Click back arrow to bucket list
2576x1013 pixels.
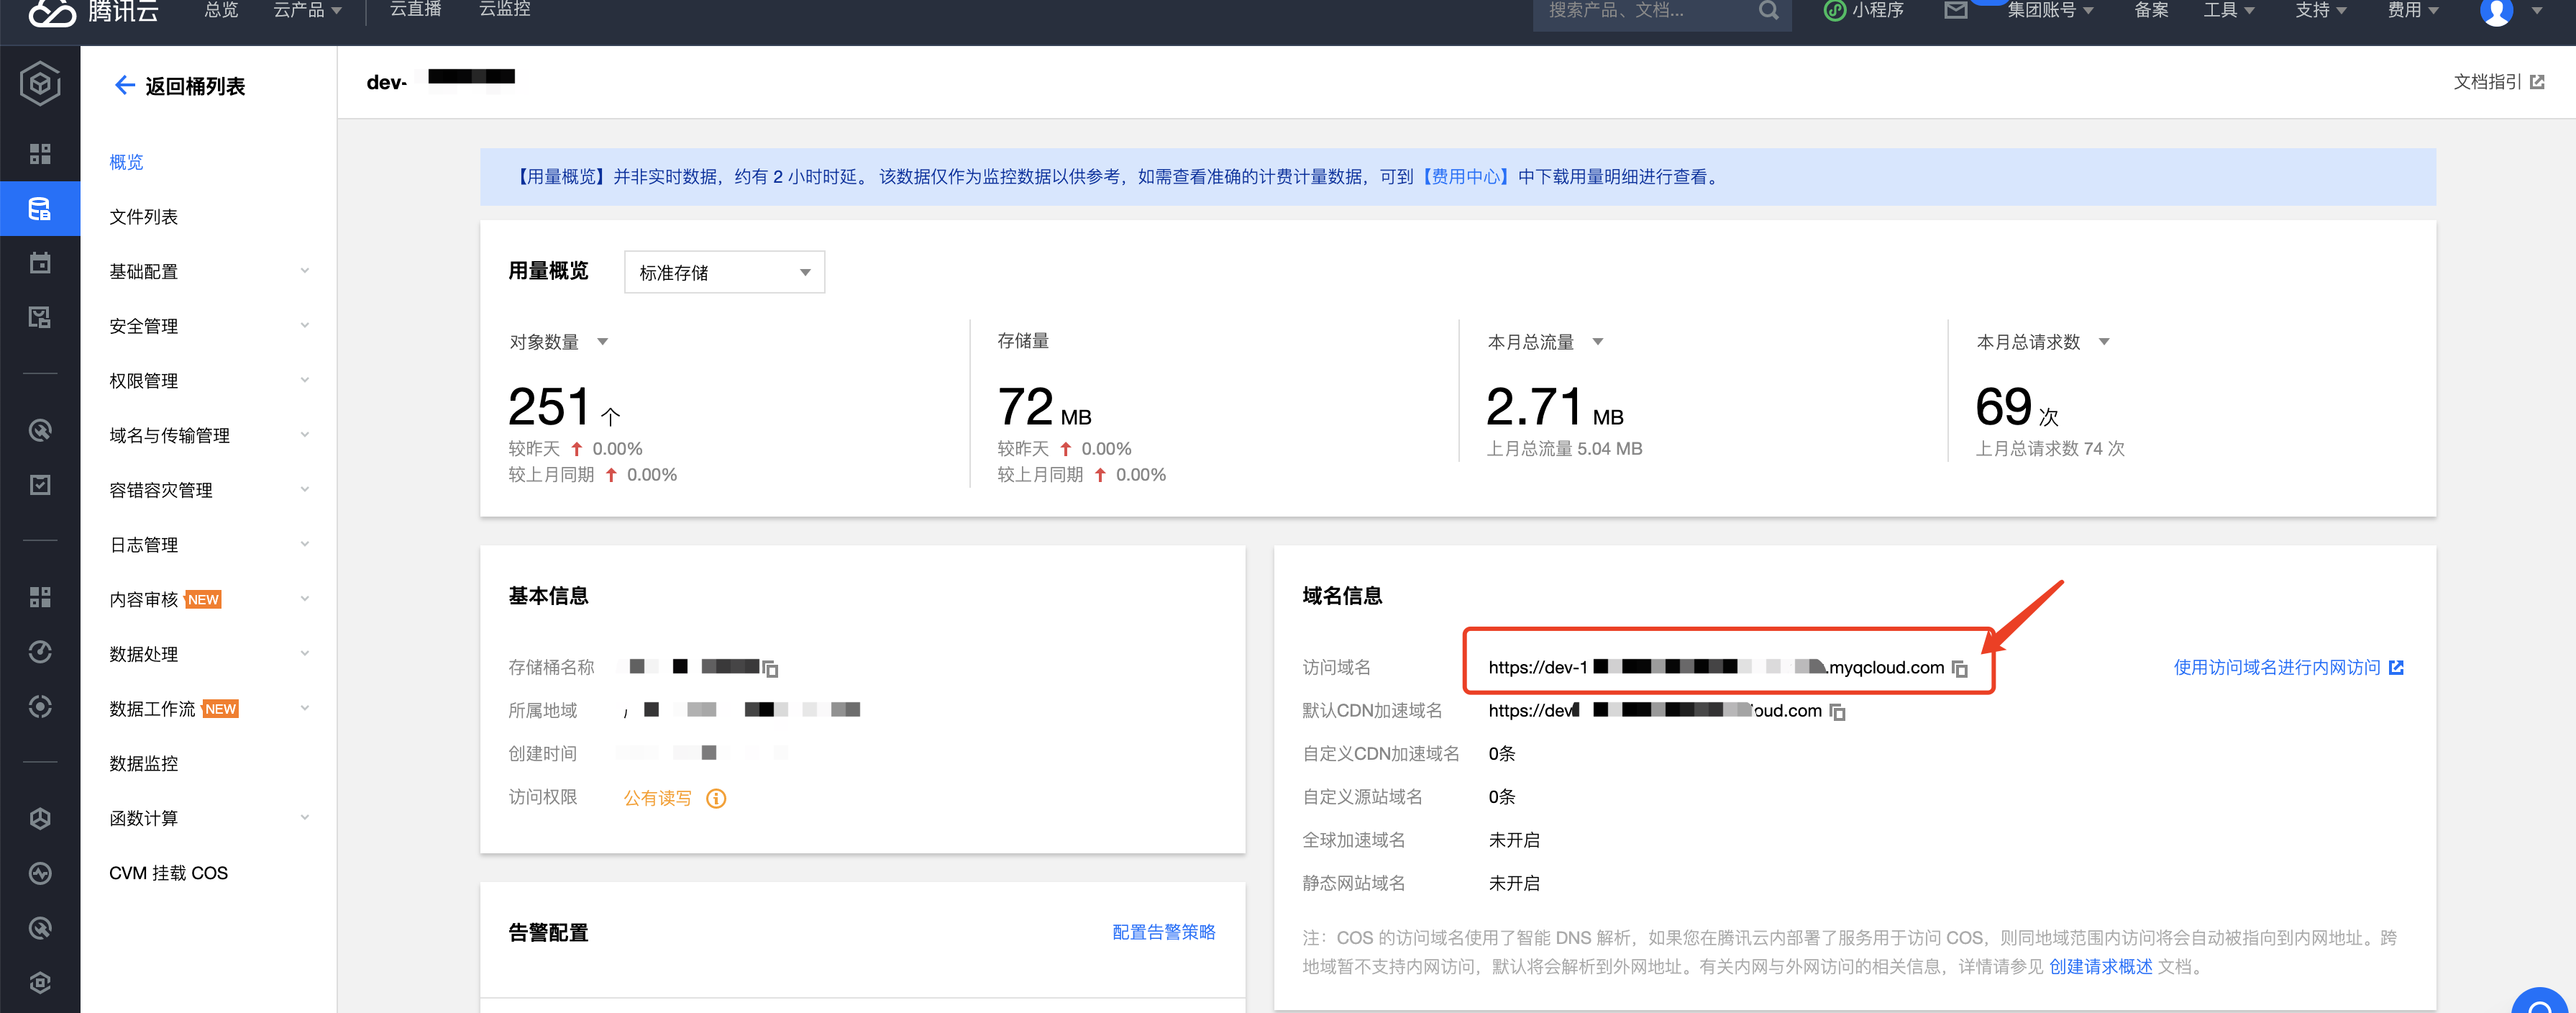click(124, 86)
